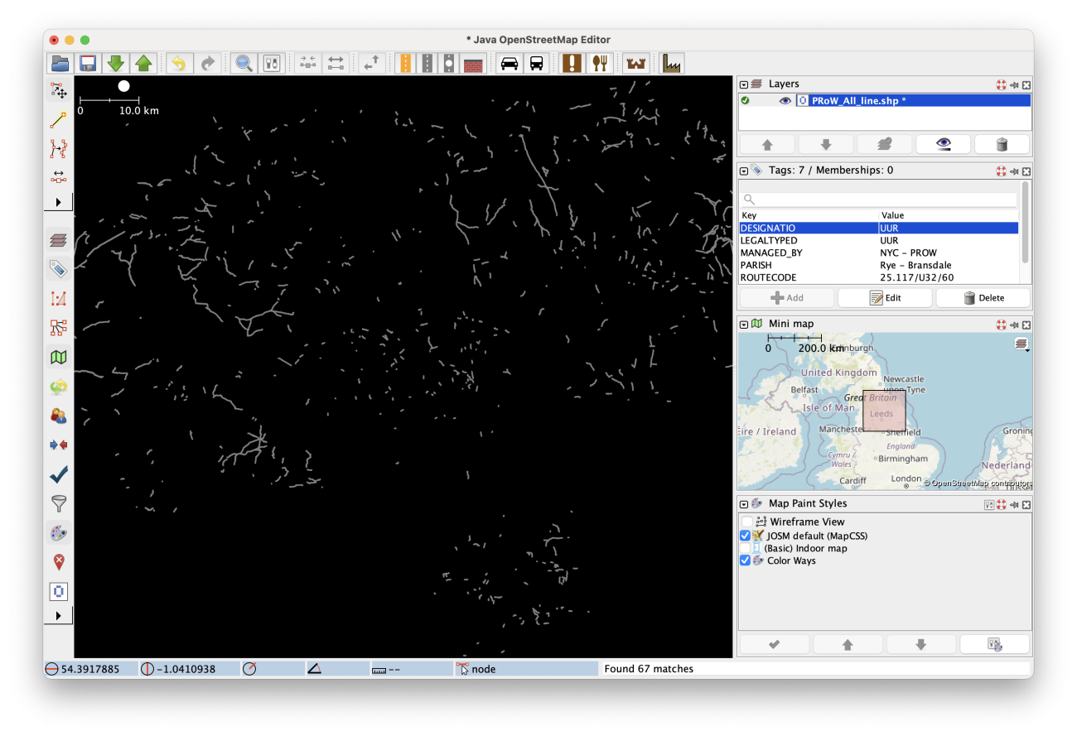
Task: Open the mini map layer chooser dropdown
Action: click(x=1022, y=344)
